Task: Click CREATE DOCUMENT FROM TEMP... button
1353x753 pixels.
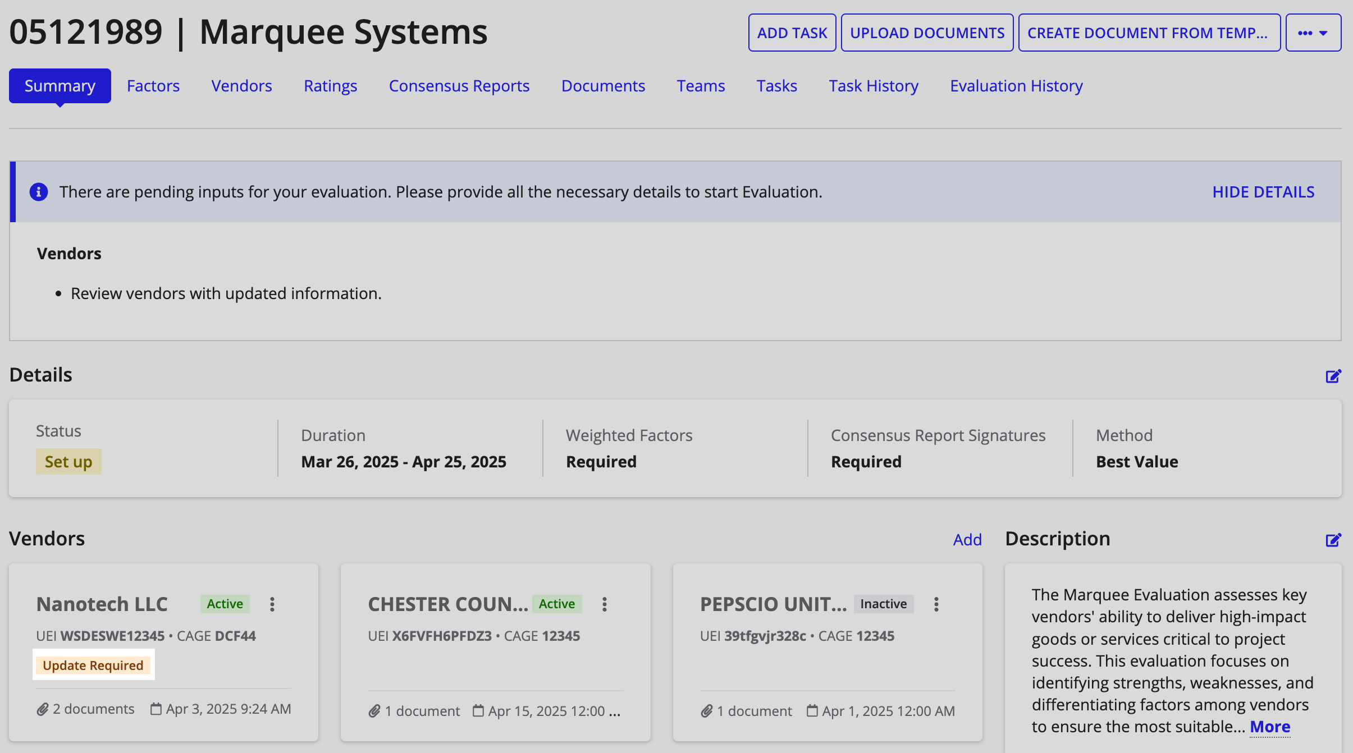Action: pos(1149,33)
